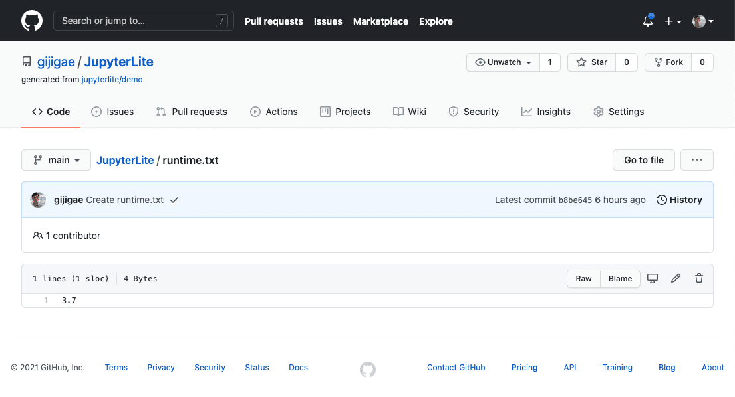Open the plus create-new dropdown
This screenshot has width=735, height=397.
[x=673, y=21]
